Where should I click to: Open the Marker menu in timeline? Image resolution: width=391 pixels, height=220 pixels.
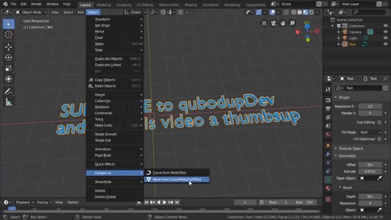click(73, 202)
